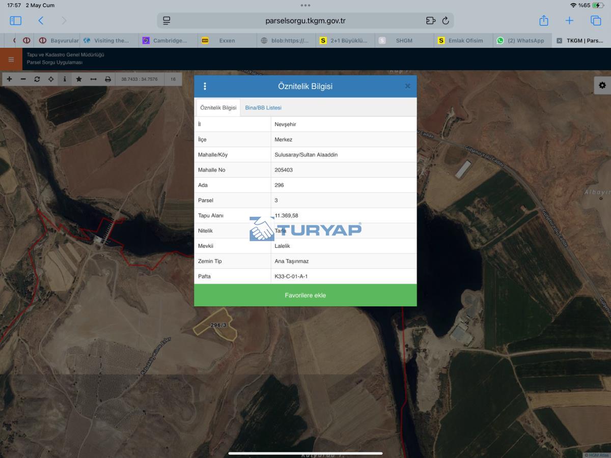This screenshot has height=458, width=611.
Task: Select the parcel info (i) tool
Action: click(65, 79)
